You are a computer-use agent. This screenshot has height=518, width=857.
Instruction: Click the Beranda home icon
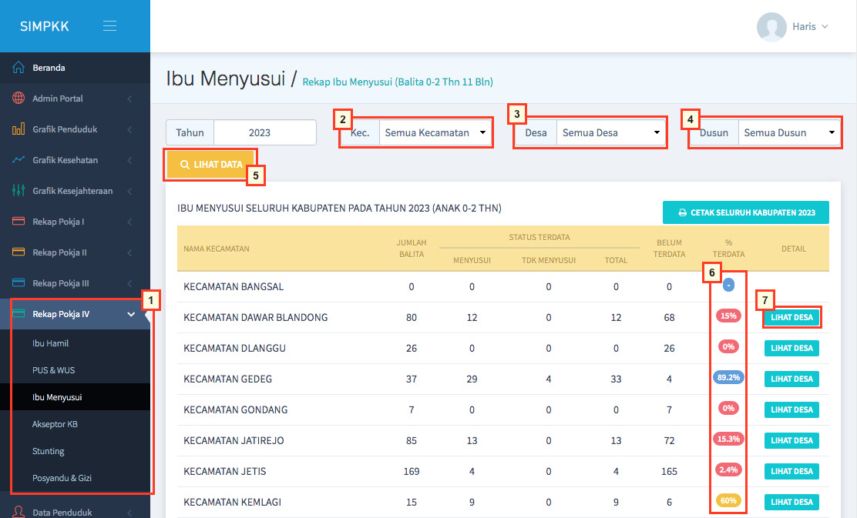18,68
